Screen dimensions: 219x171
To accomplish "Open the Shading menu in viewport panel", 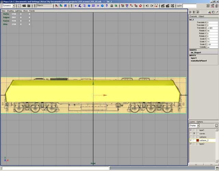I will [x=9, y=11].
